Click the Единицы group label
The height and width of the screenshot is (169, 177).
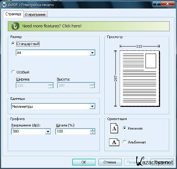coord(18,99)
